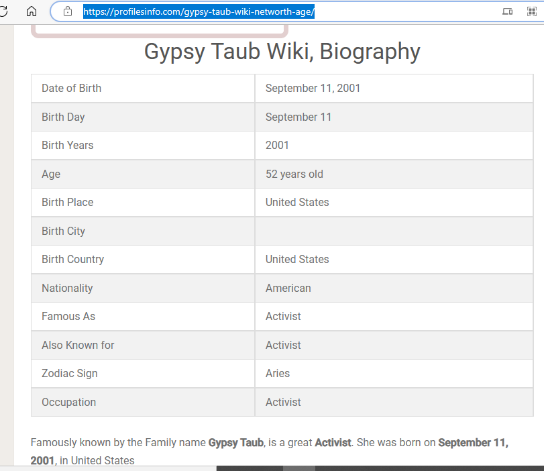
Task: Select 'Activist' in the Occupation row
Action: (284, 402)
